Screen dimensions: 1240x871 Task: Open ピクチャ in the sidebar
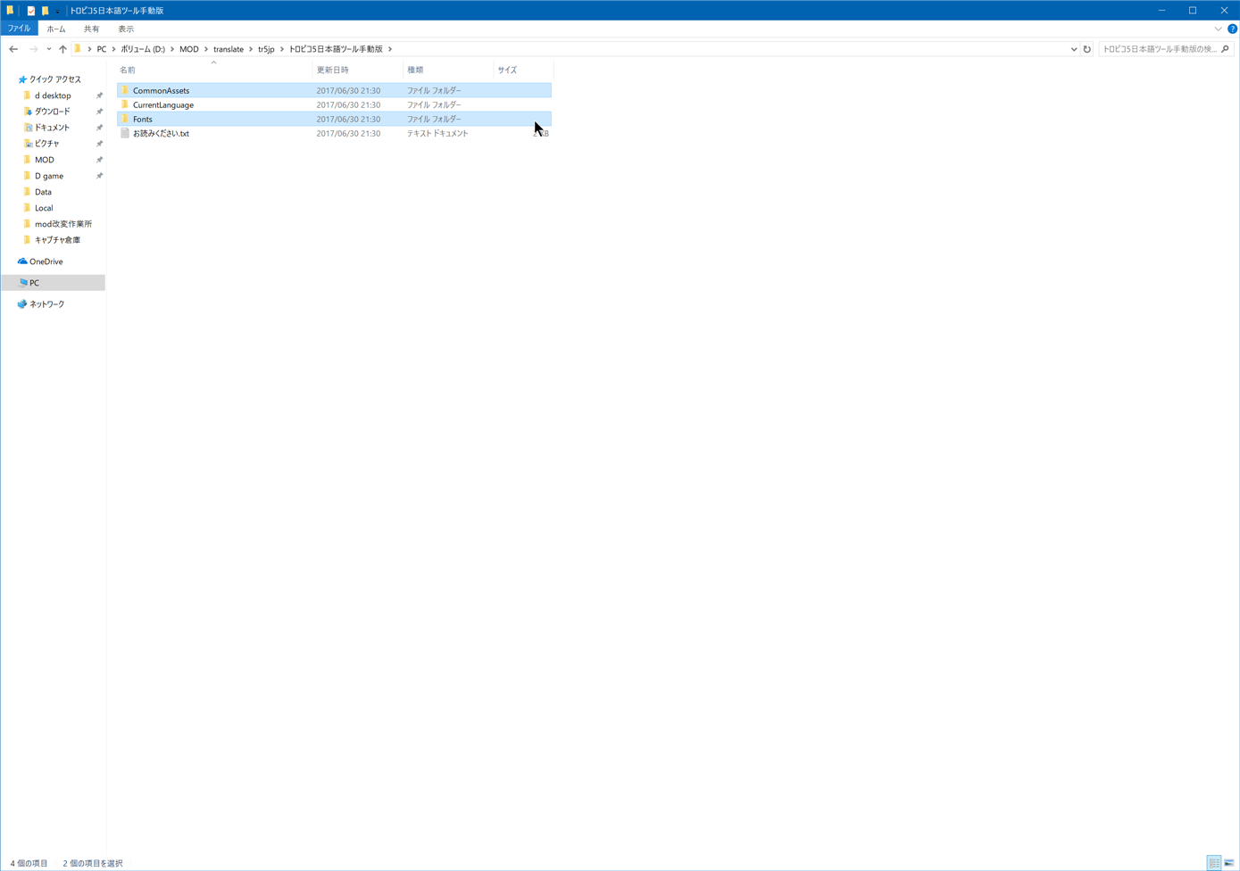point(47,144)
